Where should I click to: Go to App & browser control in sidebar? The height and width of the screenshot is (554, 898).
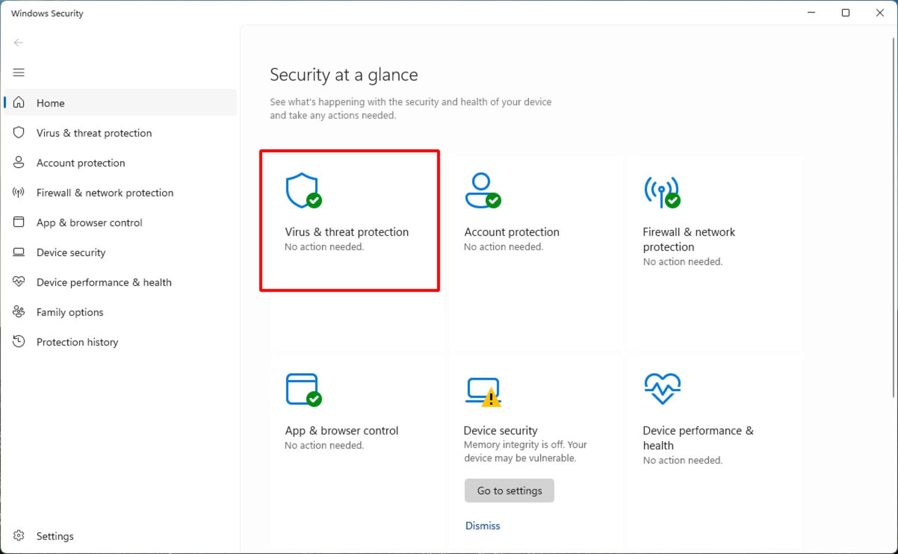120,222
